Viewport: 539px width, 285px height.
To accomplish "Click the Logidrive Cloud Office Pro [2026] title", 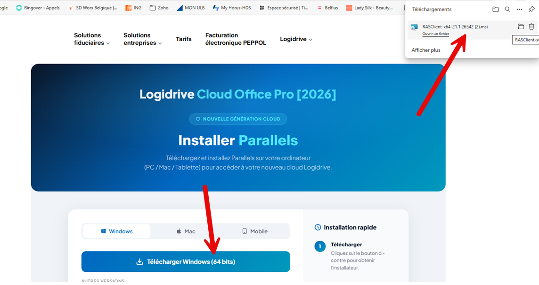I will (x=238, y=94).
